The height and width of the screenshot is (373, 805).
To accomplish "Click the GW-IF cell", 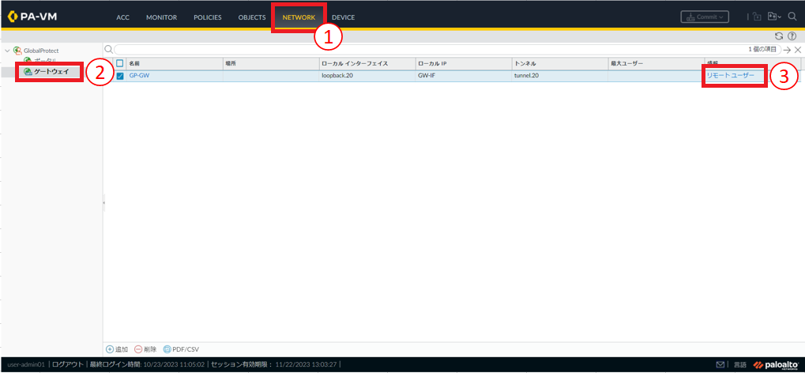I will tap(427, 76).
